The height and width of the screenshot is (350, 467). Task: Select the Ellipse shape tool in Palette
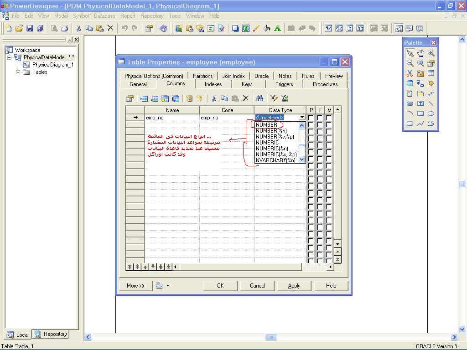431,113
